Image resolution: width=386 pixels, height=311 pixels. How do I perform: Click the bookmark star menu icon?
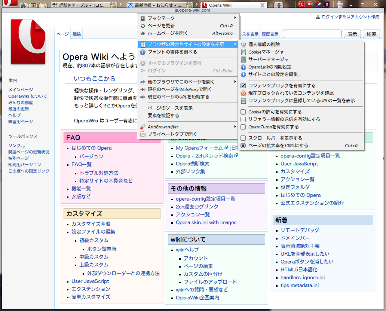pos(143,18)
